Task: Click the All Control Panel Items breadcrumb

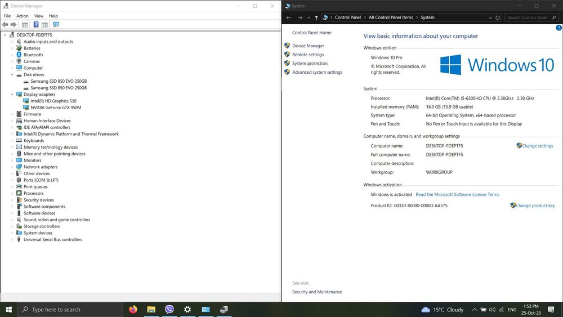Action: [x=391, y=17]
